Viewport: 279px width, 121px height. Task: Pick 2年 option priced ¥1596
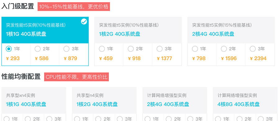click(224, 49)
